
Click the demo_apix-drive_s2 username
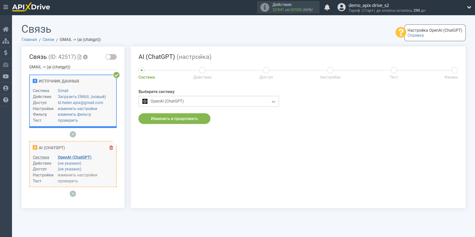(x=369, y=5)
